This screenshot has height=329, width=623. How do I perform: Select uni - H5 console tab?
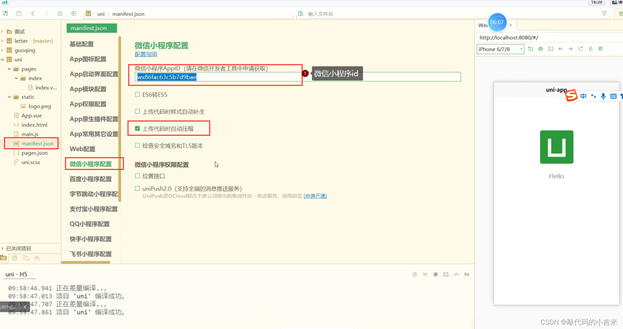pos(16,274)
